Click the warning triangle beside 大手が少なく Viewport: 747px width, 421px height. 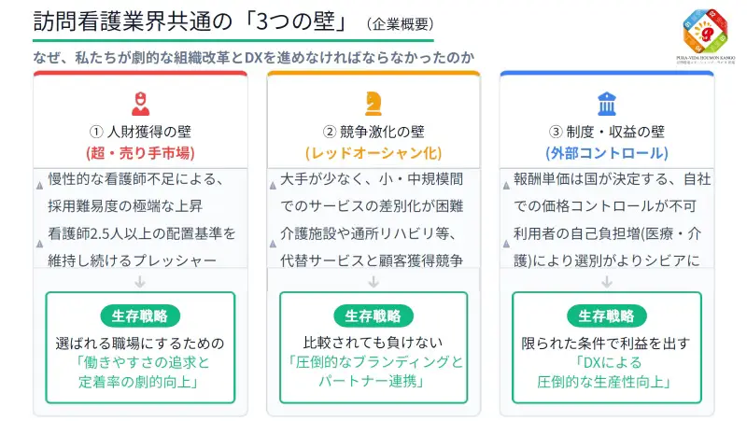273,185
